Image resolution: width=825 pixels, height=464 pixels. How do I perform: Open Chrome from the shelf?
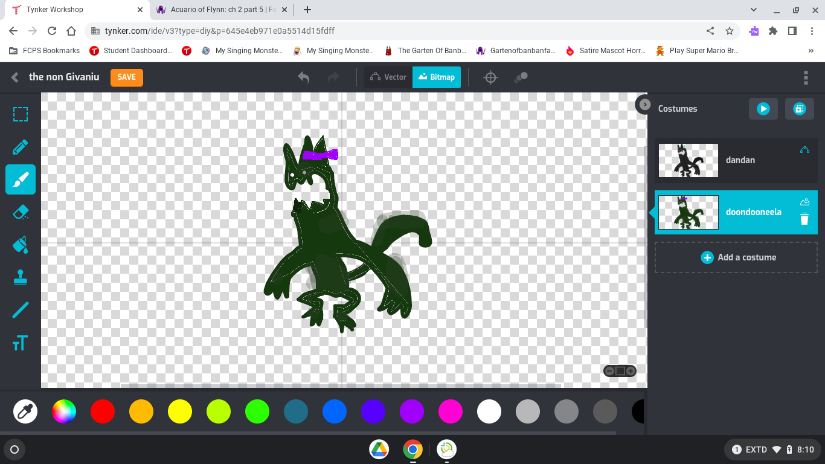tap(413, 449)
